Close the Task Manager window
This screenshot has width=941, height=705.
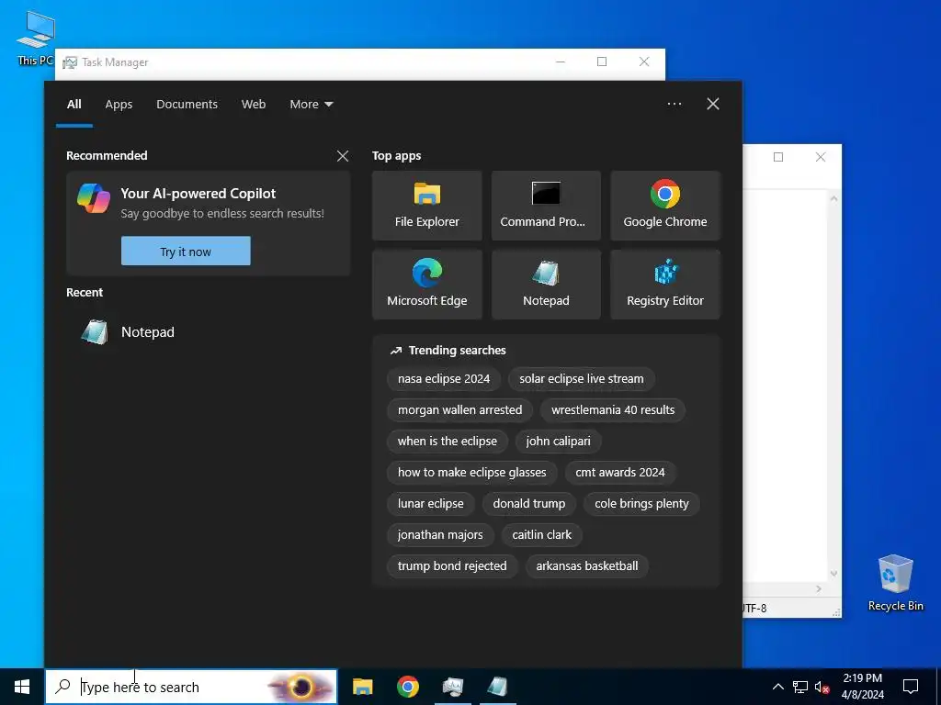(644, 62)
